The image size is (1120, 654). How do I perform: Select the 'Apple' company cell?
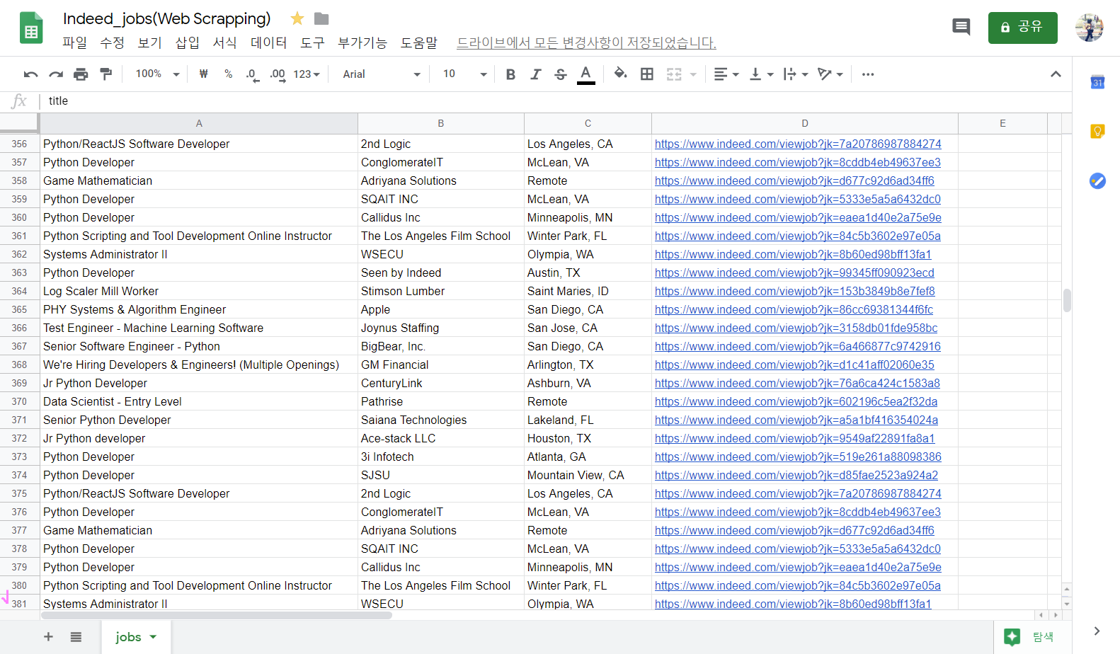tap(441, 309)
